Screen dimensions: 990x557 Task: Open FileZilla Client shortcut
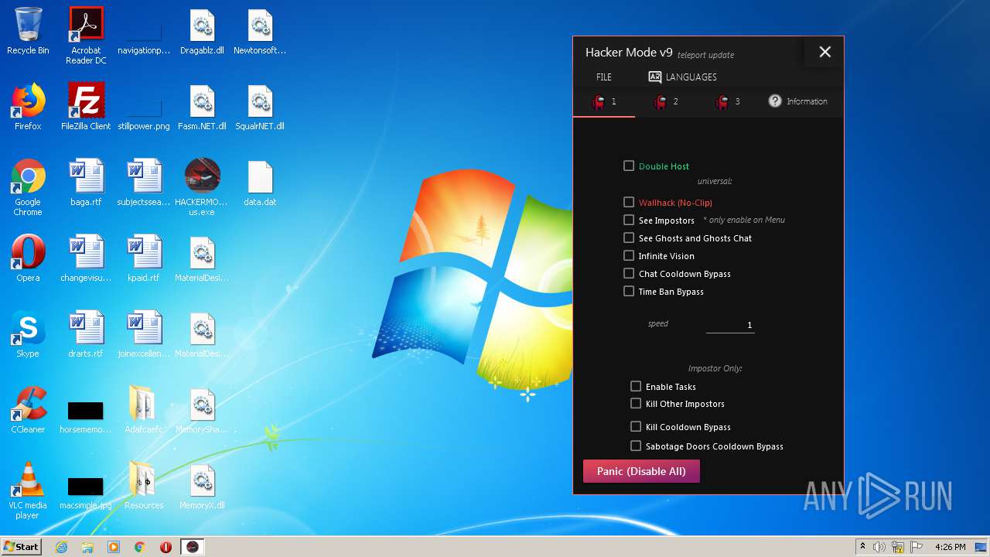86,107
